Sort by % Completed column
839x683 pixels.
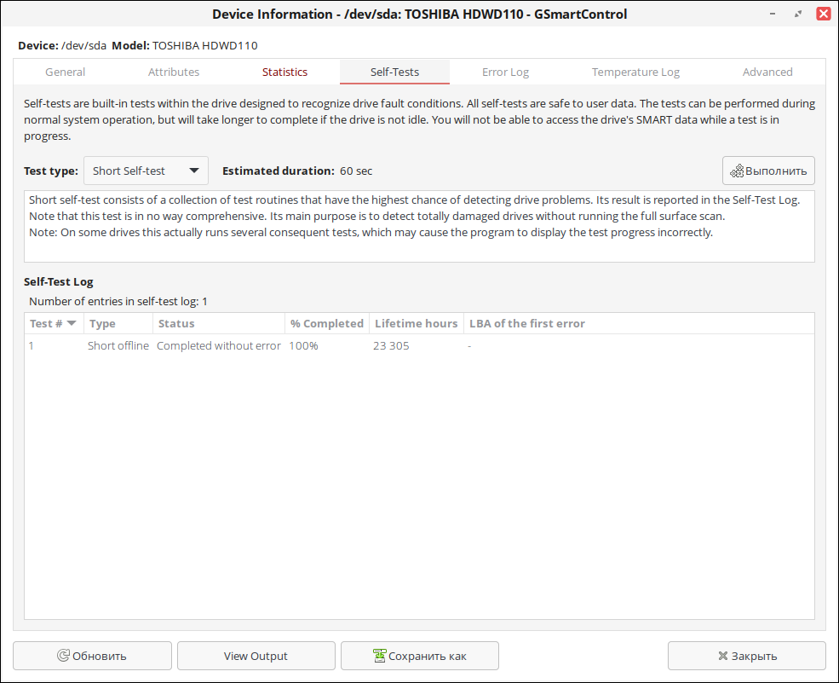coord(326,324)
